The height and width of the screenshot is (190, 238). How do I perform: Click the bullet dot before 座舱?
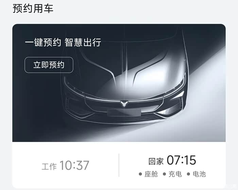(140, 174)
